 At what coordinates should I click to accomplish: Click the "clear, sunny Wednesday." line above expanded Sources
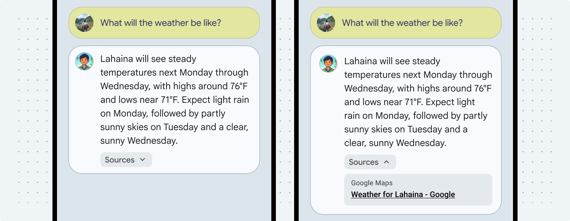(395, 143)
